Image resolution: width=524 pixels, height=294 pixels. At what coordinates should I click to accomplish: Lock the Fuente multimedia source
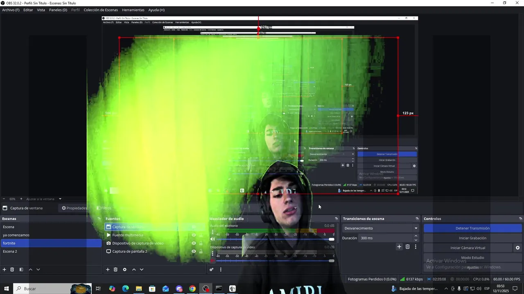201,235
